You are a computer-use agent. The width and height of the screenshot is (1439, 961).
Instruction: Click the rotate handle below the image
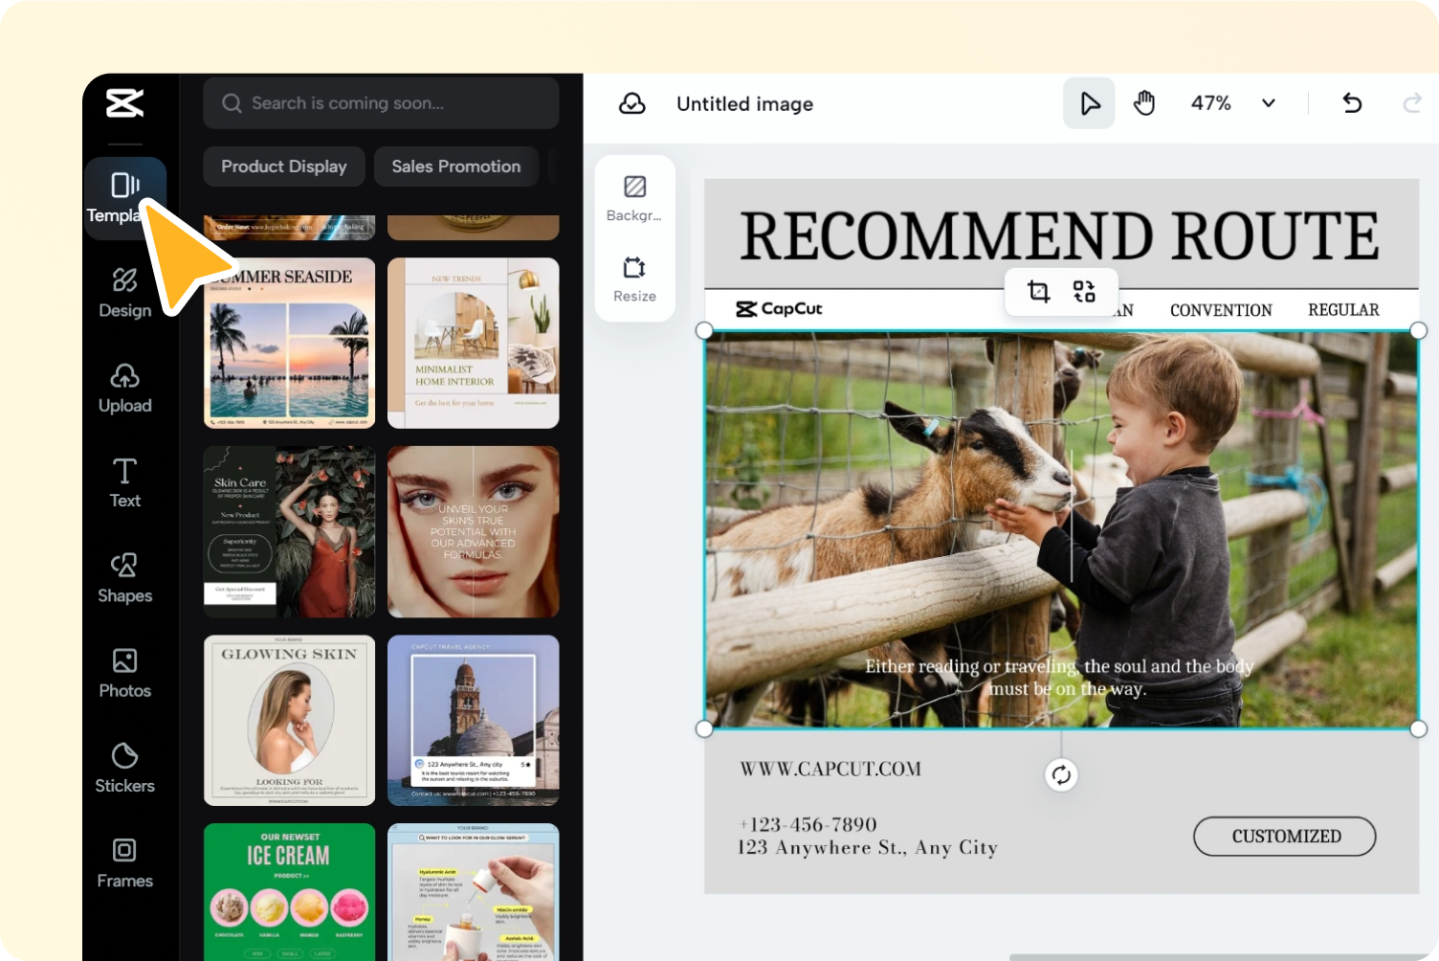1061,775
